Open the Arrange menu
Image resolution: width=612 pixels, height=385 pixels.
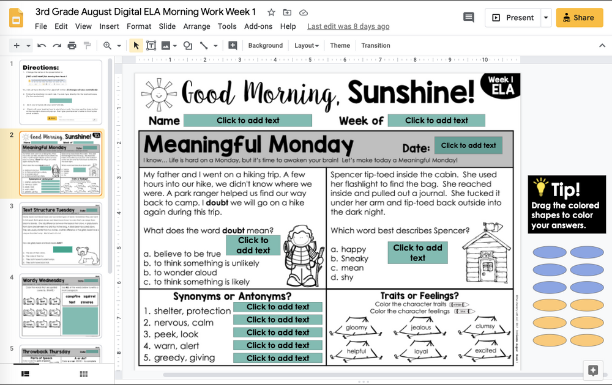pyautogui.click(x=196, y=26)
